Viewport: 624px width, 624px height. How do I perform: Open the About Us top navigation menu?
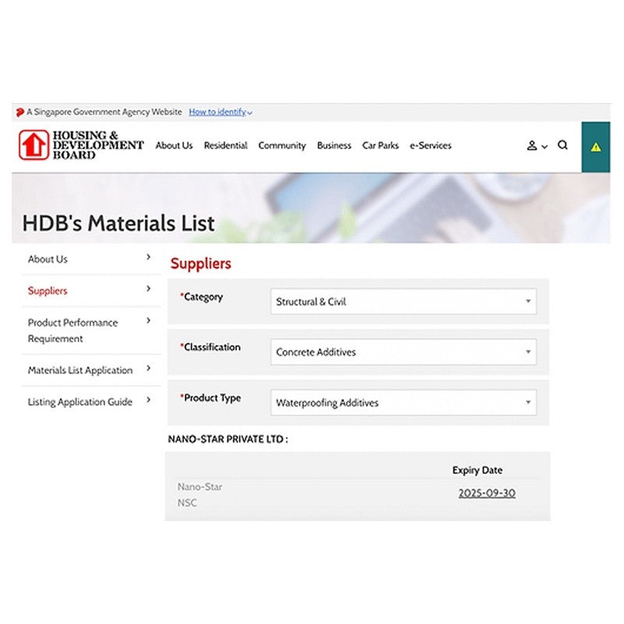[x=174, y=146]
